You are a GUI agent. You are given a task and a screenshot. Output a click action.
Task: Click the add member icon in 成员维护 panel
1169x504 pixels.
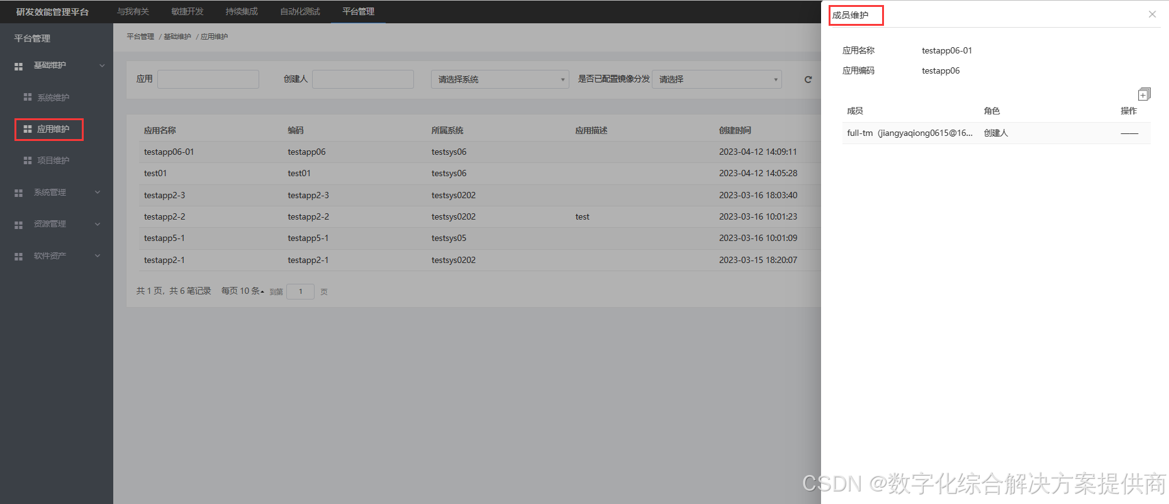pos(1144,94)
